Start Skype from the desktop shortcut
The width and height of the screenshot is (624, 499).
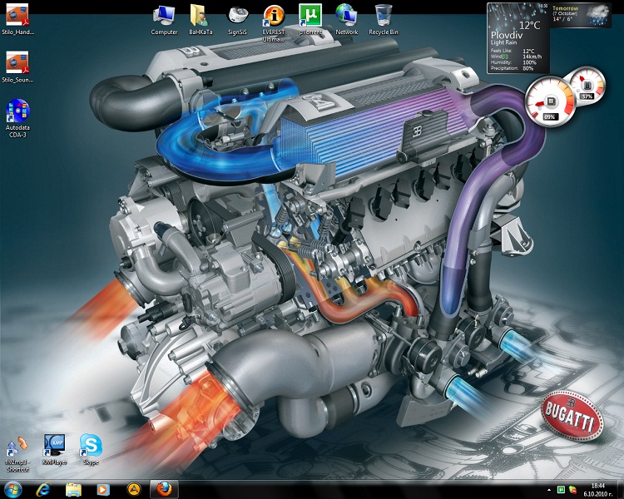pyautogui.click(x=91, y=445)
